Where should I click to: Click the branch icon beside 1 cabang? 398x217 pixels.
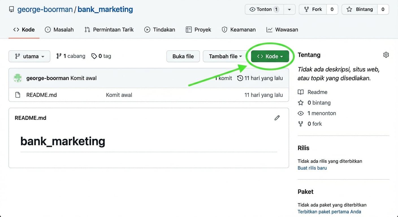click(x=59, y=56)
